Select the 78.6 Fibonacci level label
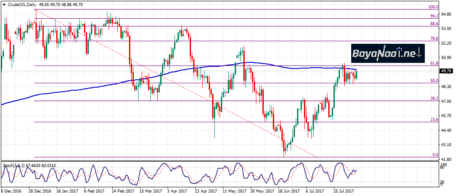Viewport: 456px width, 196px height. coord(434,39)
